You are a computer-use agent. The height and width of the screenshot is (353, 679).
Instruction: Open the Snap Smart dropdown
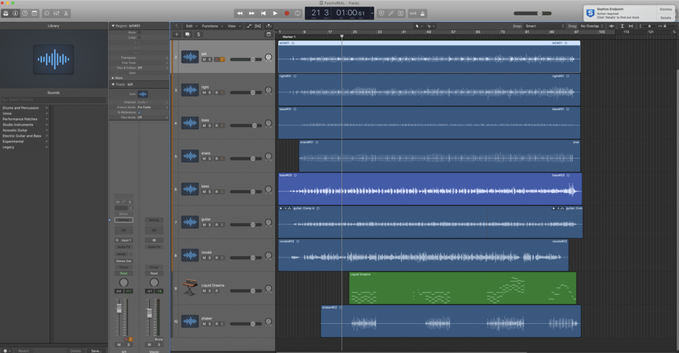pyautogui.click(x=545, y=26)
